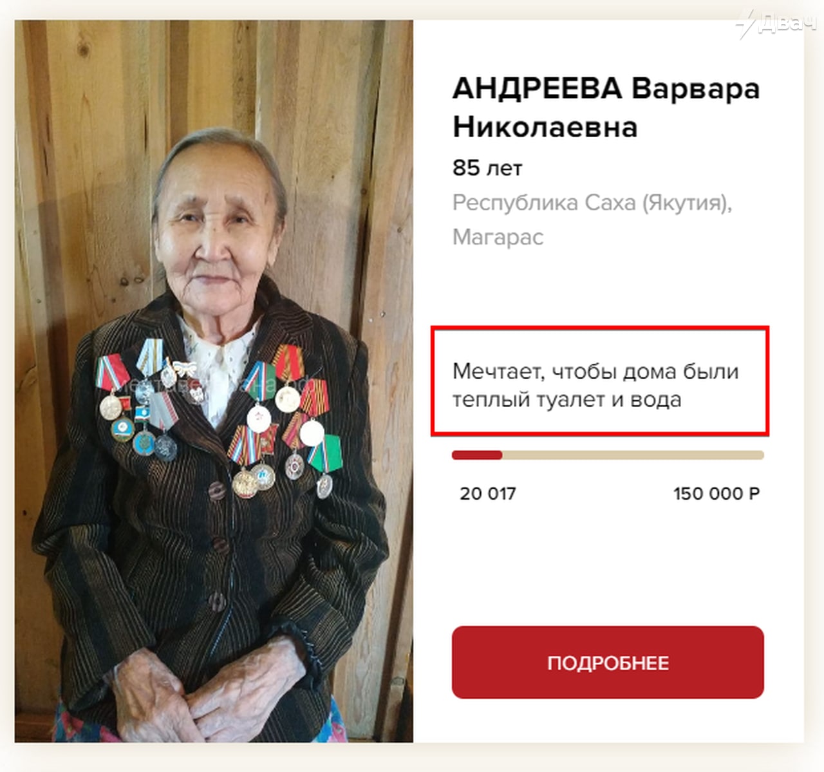Click the faint watermark text over the photo
Screen dimensions: 824x772
click(x=216, y=385)
